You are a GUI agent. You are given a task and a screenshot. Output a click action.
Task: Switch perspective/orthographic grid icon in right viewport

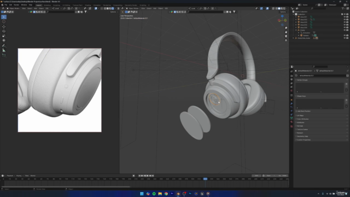point(286,40)
